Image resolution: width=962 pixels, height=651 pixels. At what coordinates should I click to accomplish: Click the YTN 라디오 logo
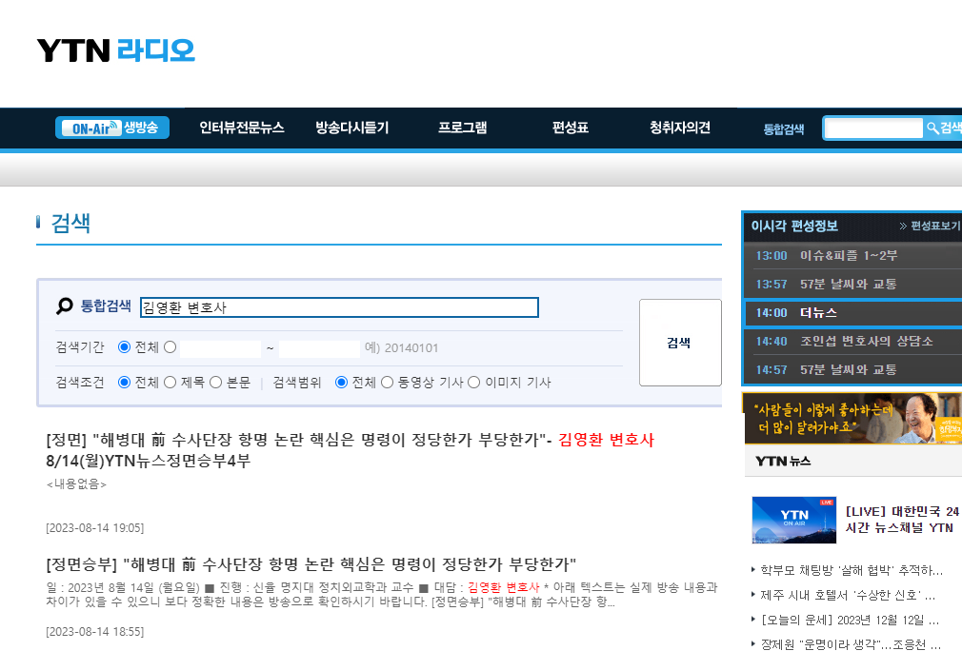tap(115, 50)
